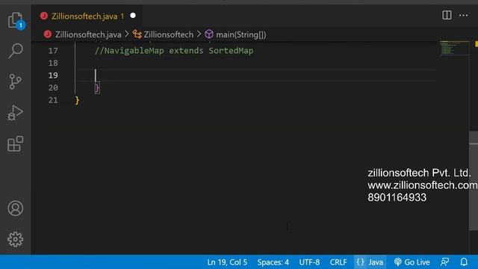
Task: Open the Accounts menu
Action: pos(15,208)
